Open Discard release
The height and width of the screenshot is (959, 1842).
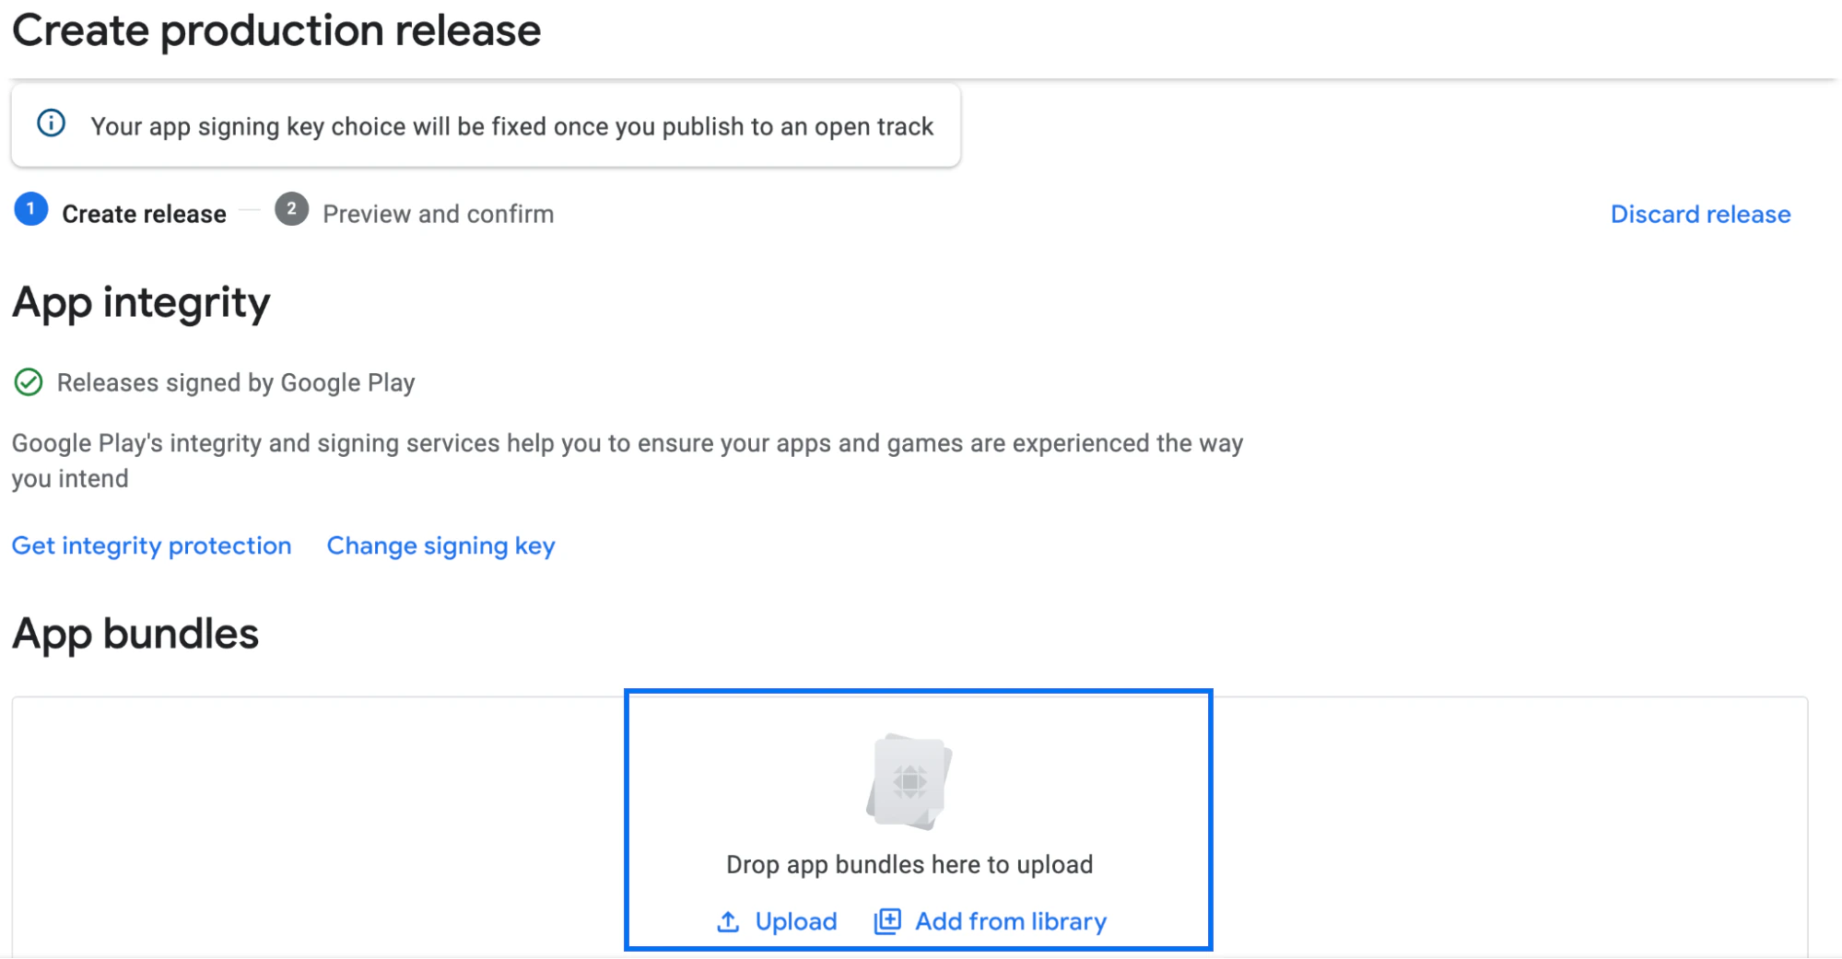[1700, 213]
